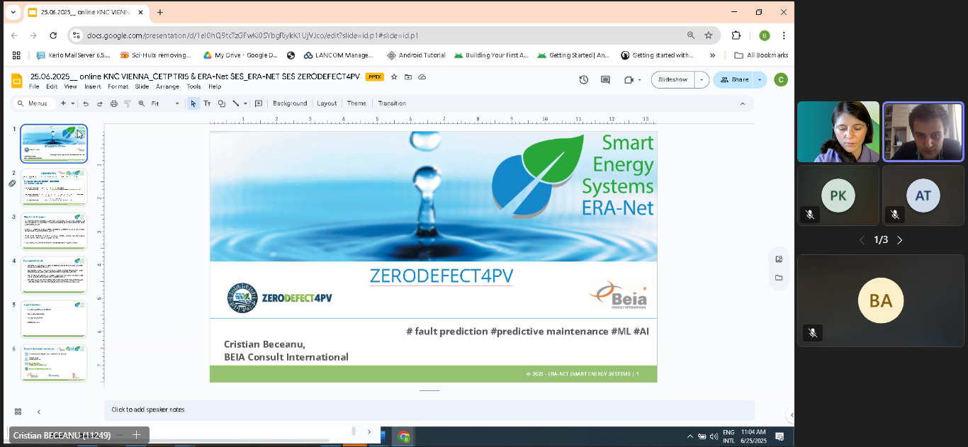Expand the Share options dropdown arrow
This screenshot has height=447, width=968.
[x=760, y=80]
